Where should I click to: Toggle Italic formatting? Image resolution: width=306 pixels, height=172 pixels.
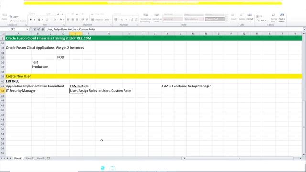point(35,20)
